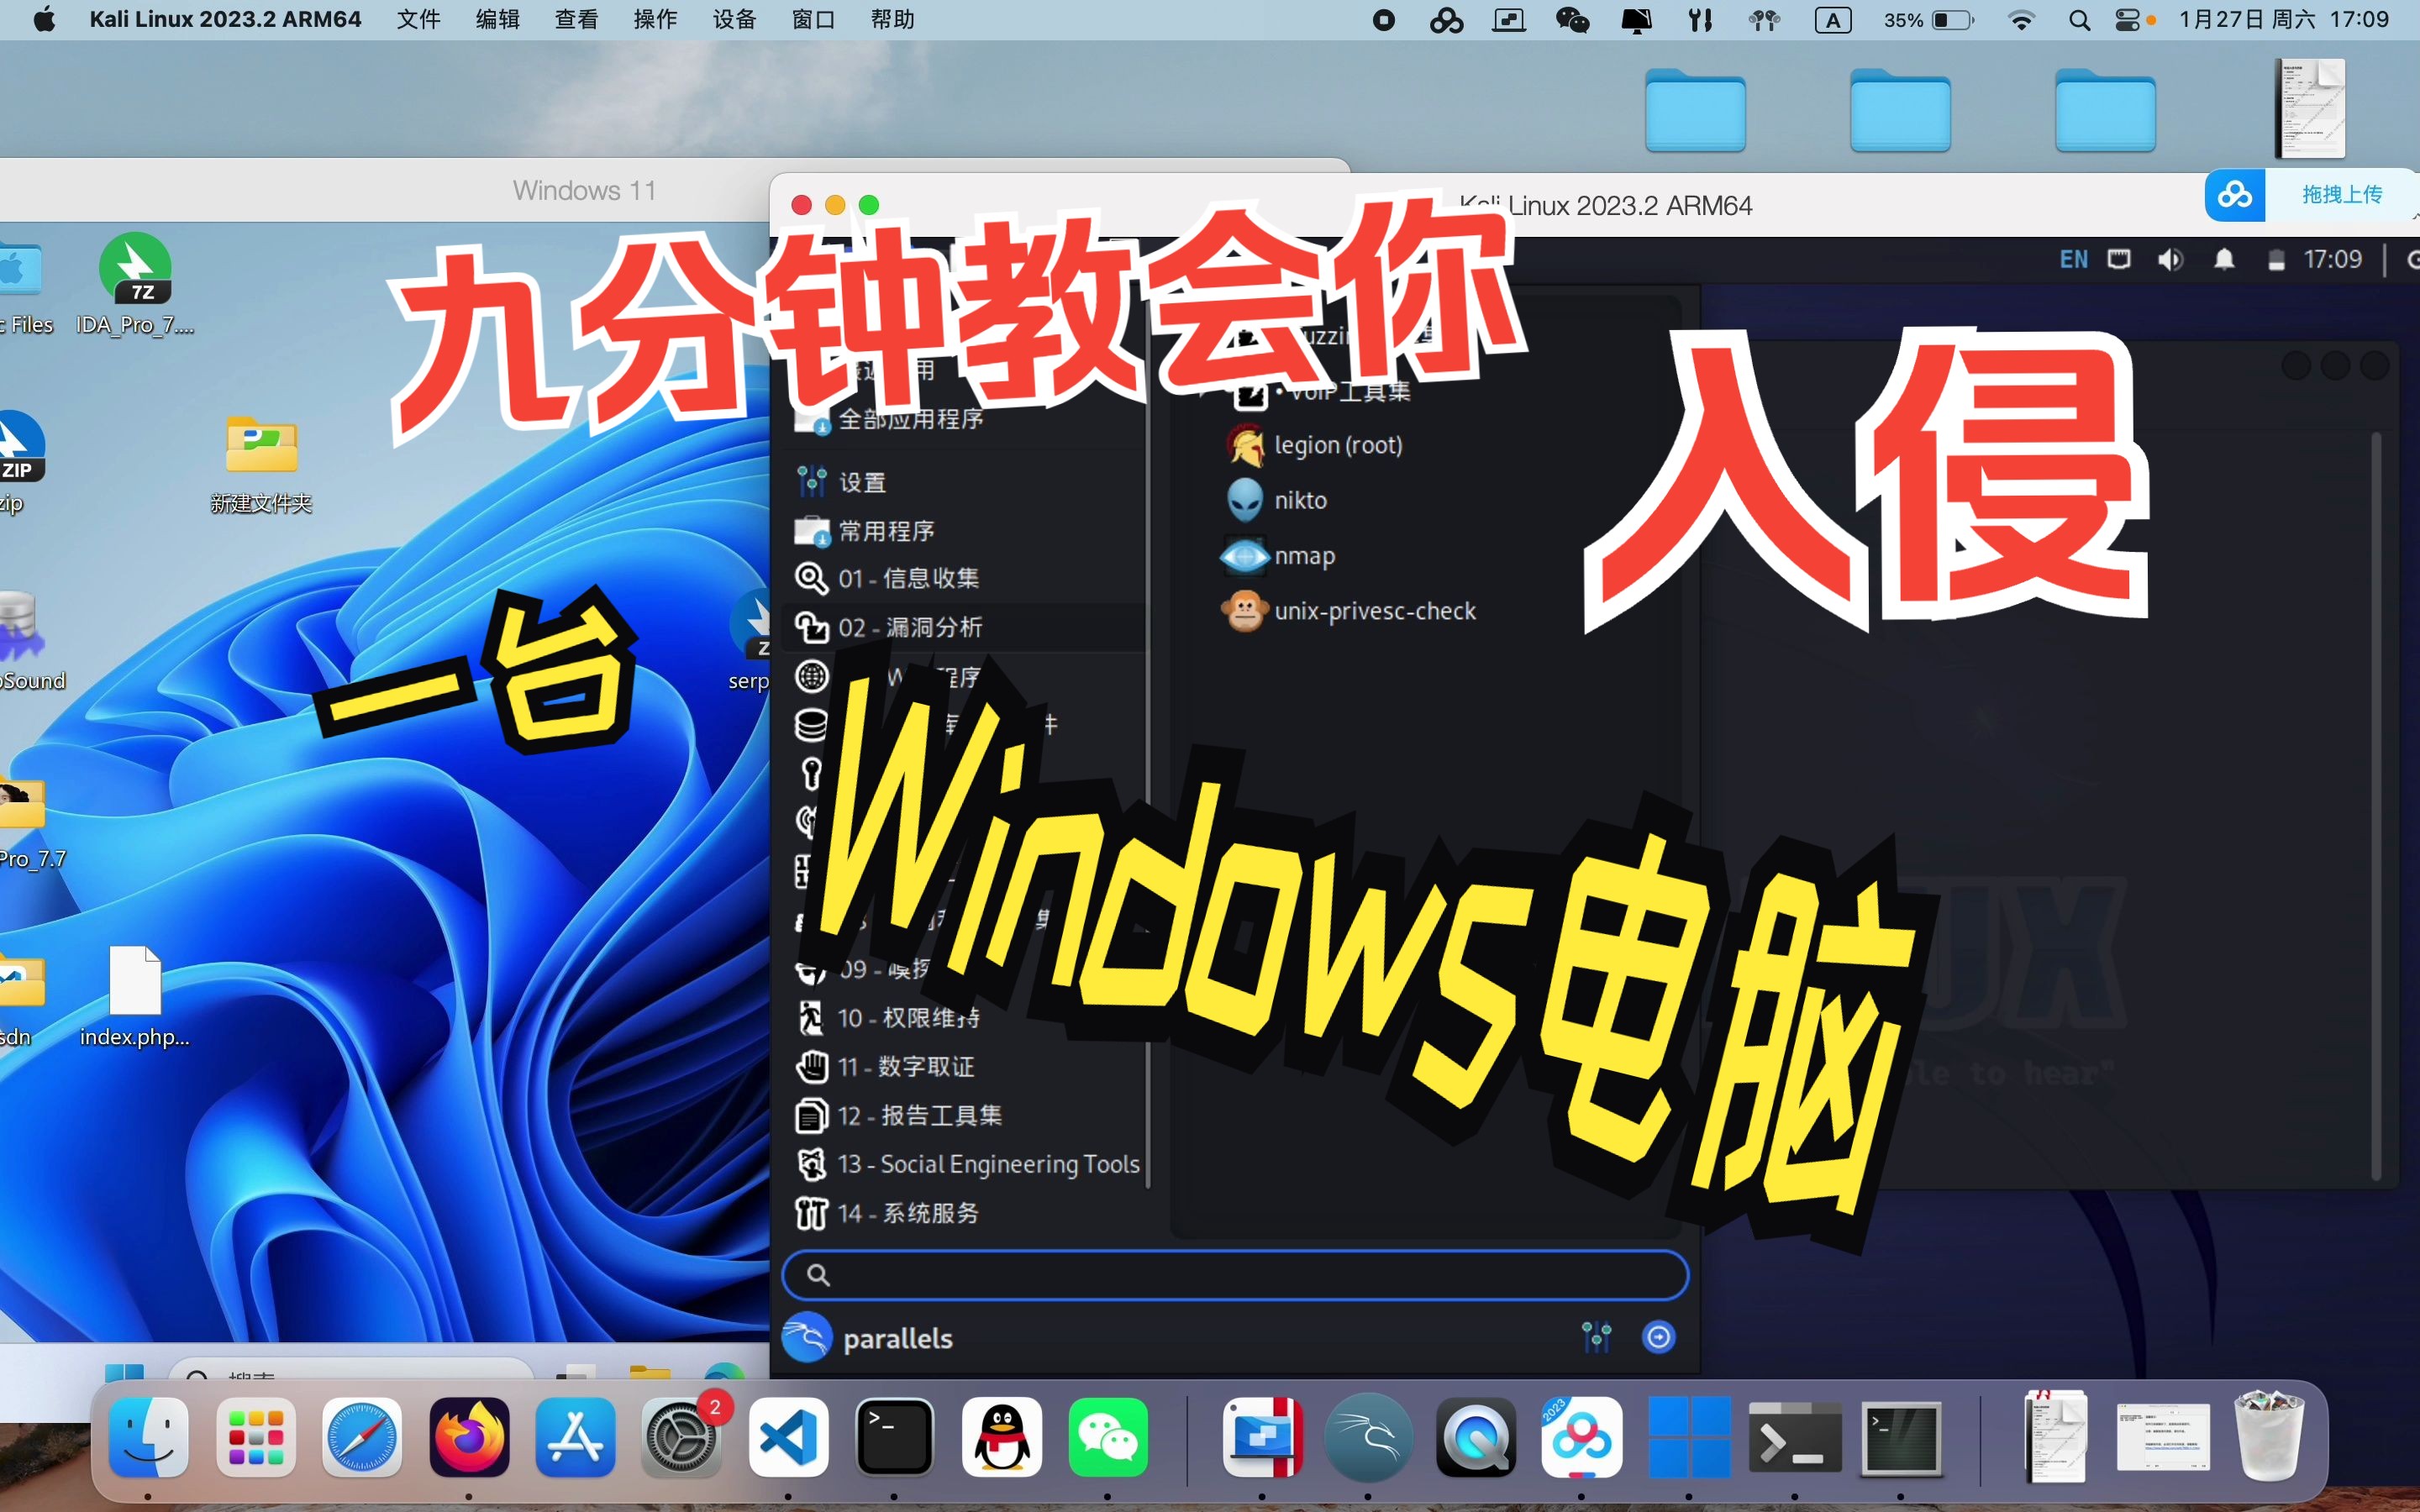The height and width of the screenshot is (1512, 2420).
Task: Open QuickTime Player in the Dock
Action: [x=1475, y=1438]
